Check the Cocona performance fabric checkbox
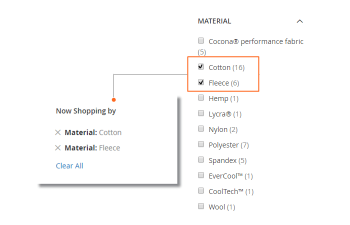350x225 pixels. [201, 40]
